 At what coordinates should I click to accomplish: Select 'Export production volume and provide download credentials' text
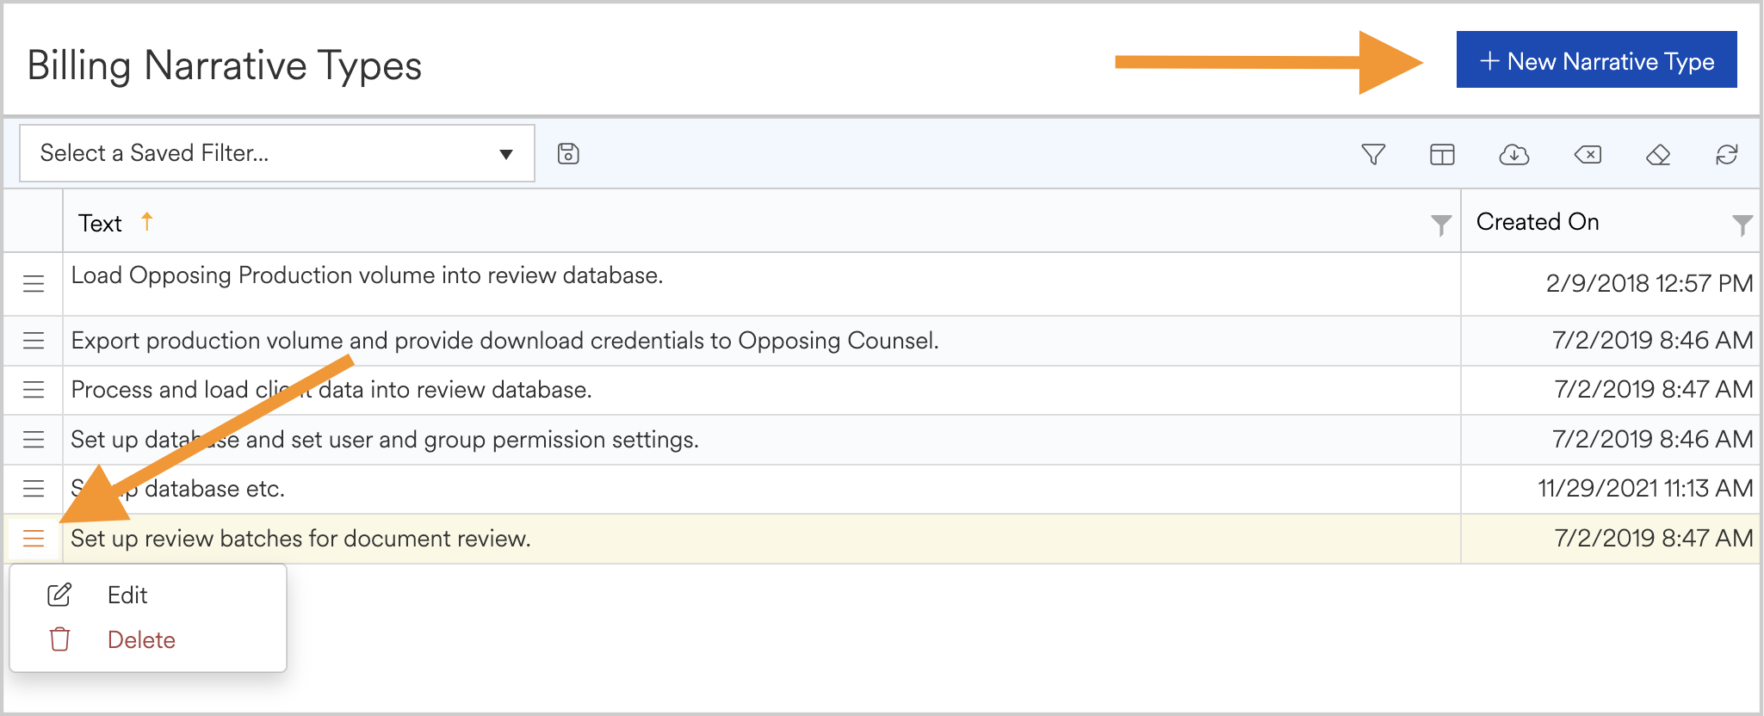click(x=388, y=341)
